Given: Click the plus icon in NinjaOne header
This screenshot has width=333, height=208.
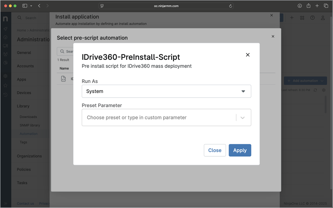Looking at the screenshot, I should pos(292,18).
